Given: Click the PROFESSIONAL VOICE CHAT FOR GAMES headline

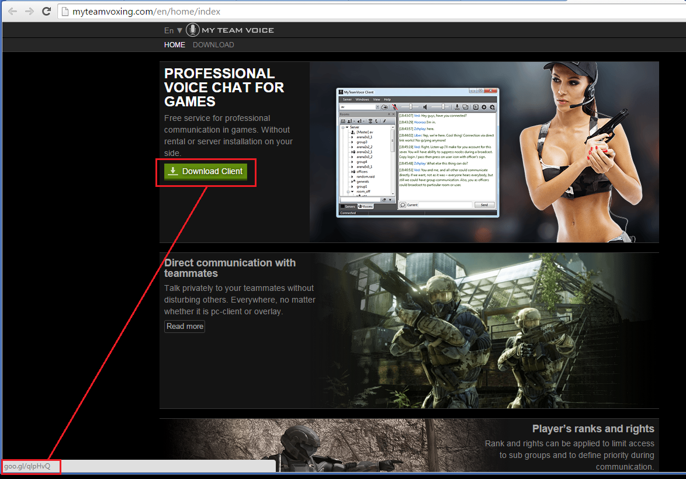Looking at the screenshot, I should [x=224, y=87].
